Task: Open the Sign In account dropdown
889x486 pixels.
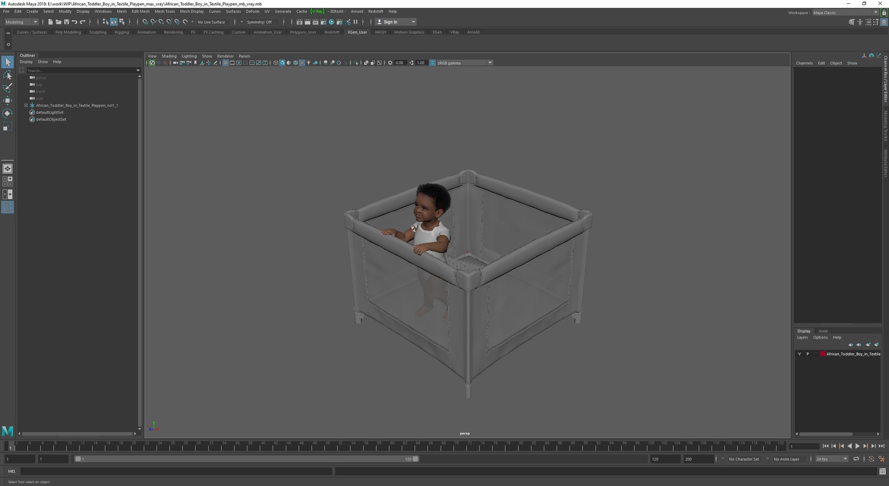Action: [x=396, y=22]
